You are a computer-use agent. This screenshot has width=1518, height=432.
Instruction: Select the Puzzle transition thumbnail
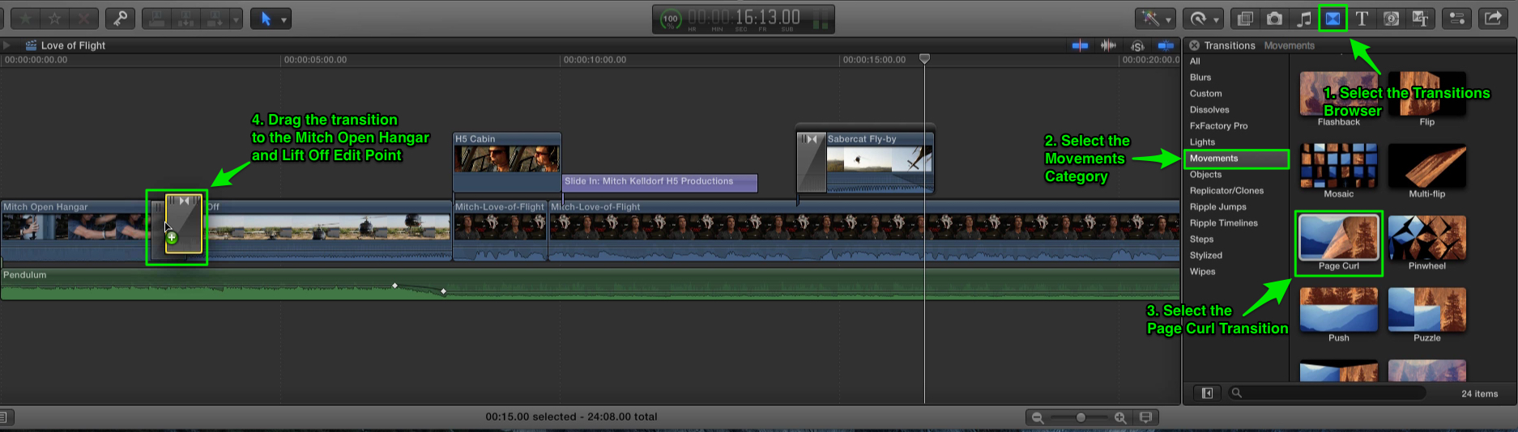(x=1426, y=310)
